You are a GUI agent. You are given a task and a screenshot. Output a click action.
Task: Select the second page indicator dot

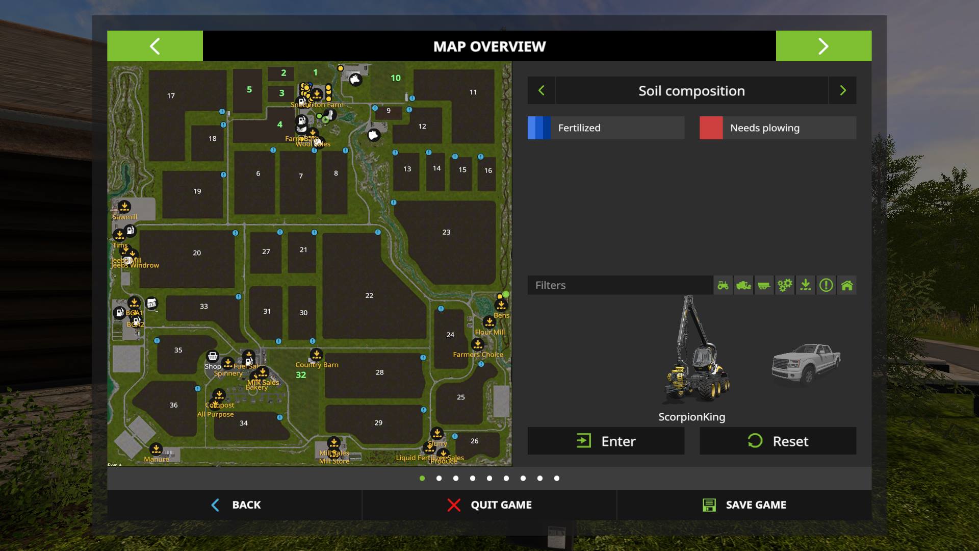[439, 479]
